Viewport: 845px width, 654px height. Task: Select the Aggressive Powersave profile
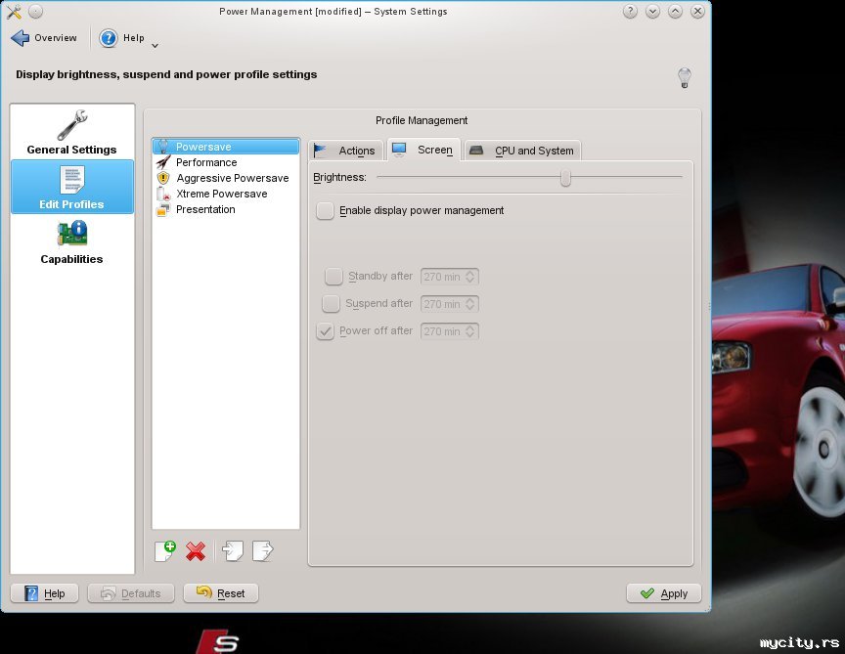click(x=232, y=178)
